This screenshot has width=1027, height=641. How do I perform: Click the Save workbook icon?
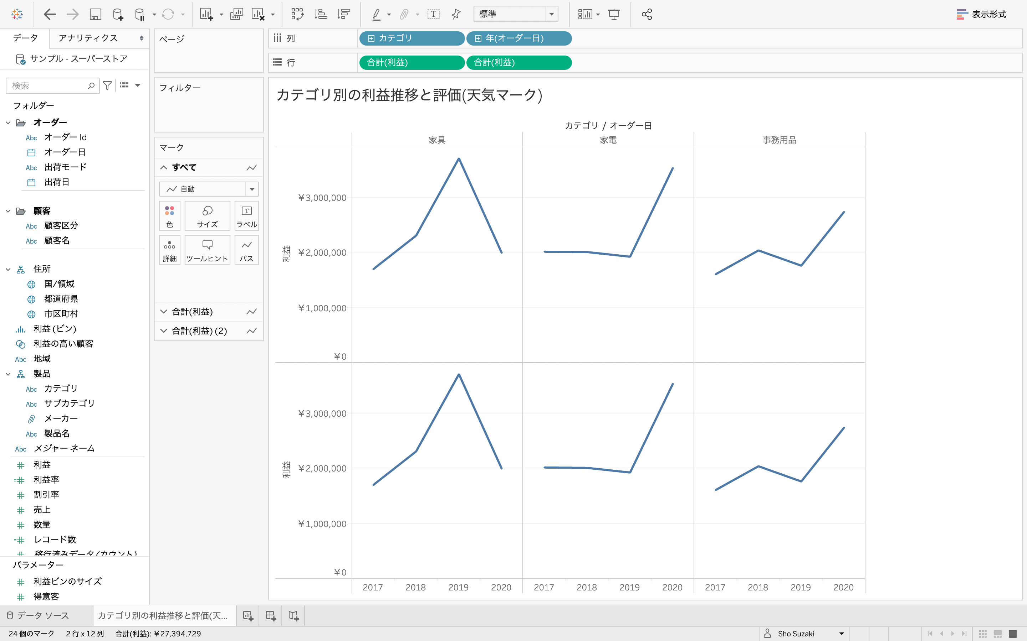point(95,14)
